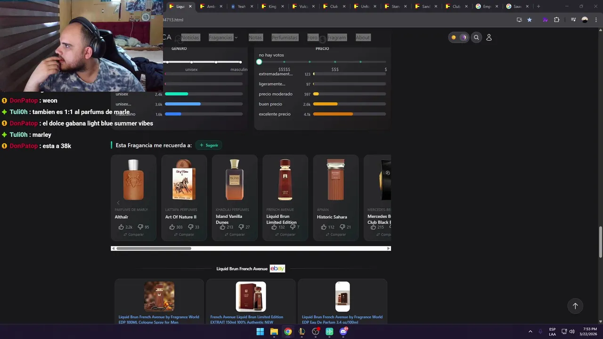Viewport: 603px width, 339px height.
Task: Open the Island Vanilla Dunes bottle image
Action: click(x=234, y=180)
